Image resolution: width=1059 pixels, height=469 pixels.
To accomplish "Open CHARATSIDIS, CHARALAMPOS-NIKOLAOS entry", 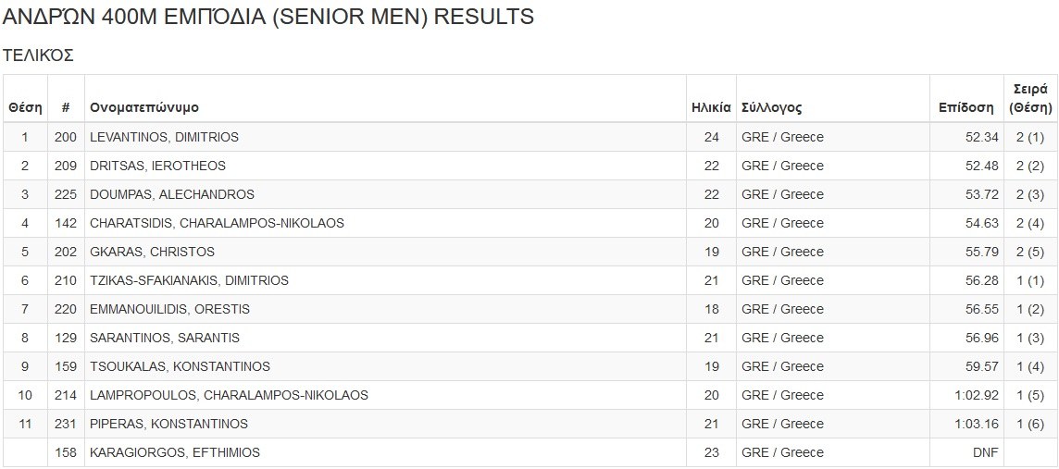I will click(217, 223).
